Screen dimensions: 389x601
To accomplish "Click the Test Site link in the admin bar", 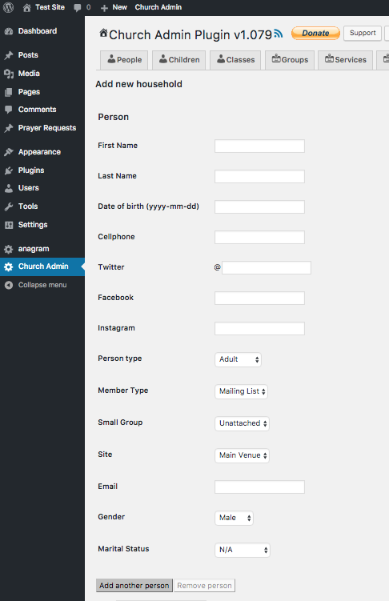I will click(50, 7).
